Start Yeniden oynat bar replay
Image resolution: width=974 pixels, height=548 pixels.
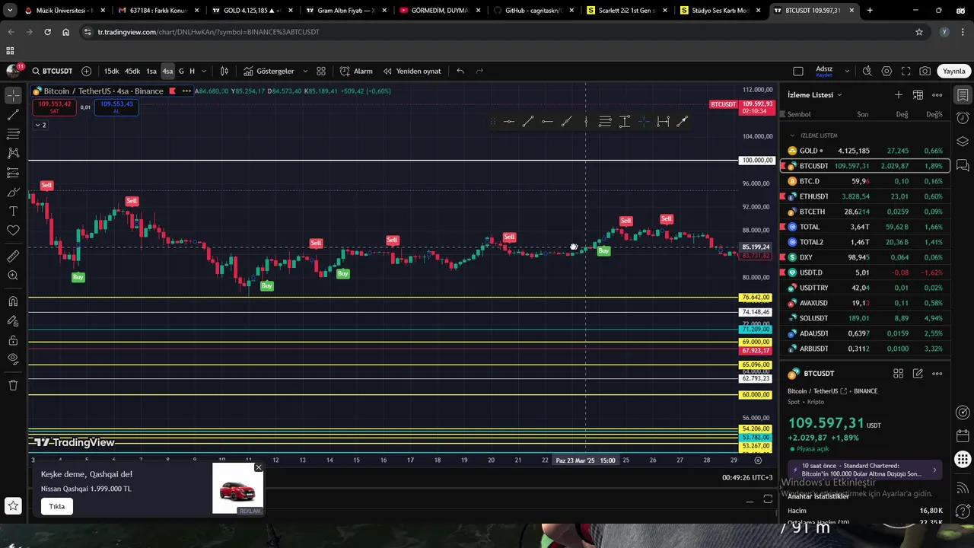pos(412,71)
